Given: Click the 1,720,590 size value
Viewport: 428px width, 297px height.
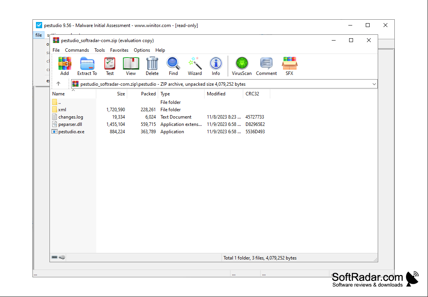Looking at the screenshot, I should [116, 110].
